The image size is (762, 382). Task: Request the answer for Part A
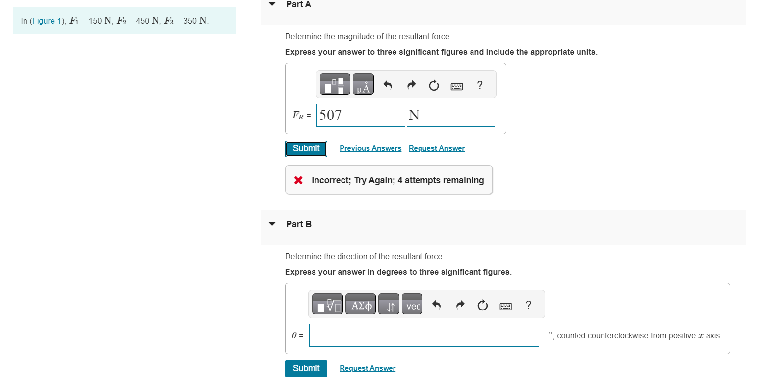[437, 148]
